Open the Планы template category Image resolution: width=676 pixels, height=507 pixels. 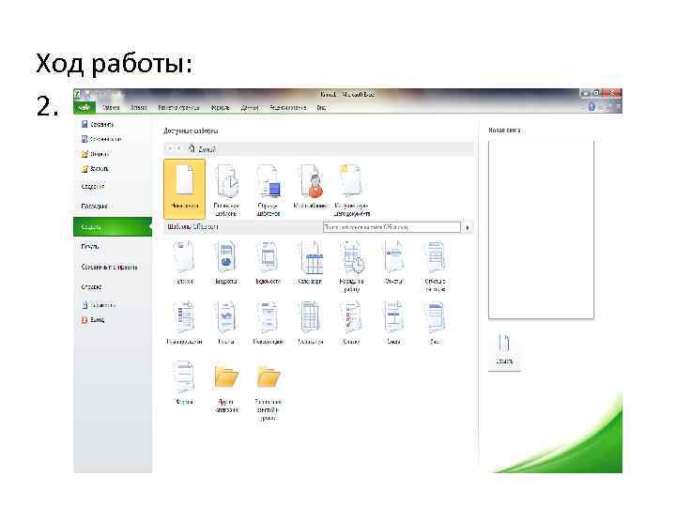226,322
